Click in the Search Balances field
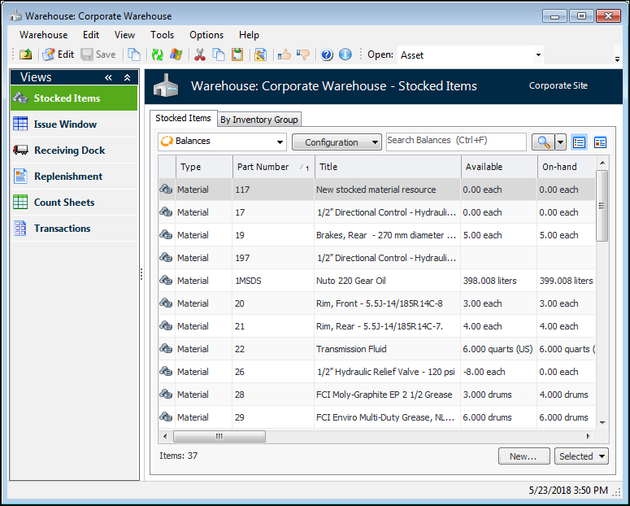630x506 pixels. tap(455, 141)
